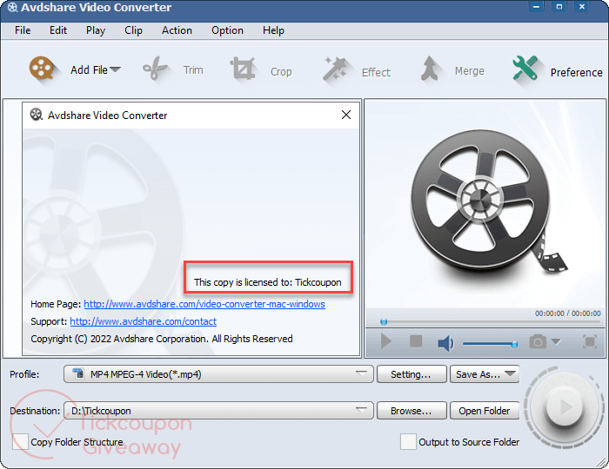Take a snapshot with the camera icon

[538, 342]
